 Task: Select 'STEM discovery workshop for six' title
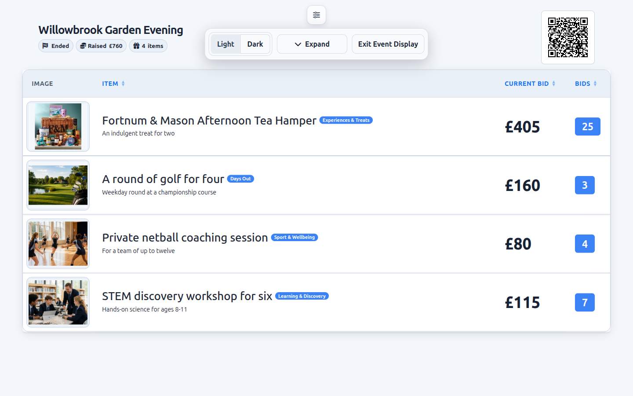point(187,296)
